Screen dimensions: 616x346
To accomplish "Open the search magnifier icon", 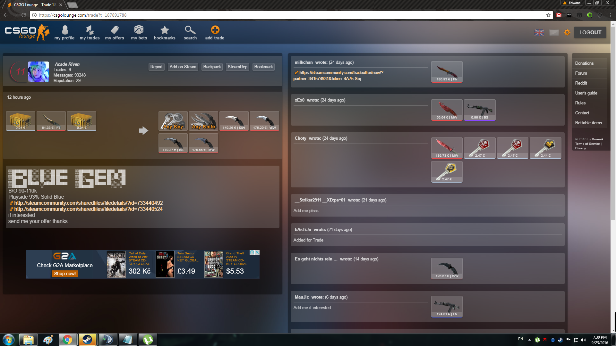I will (x=190, y=32).
